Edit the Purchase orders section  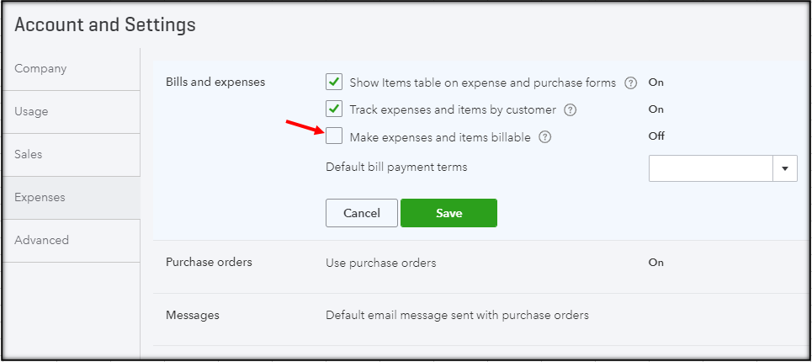[x=209, y=263]
